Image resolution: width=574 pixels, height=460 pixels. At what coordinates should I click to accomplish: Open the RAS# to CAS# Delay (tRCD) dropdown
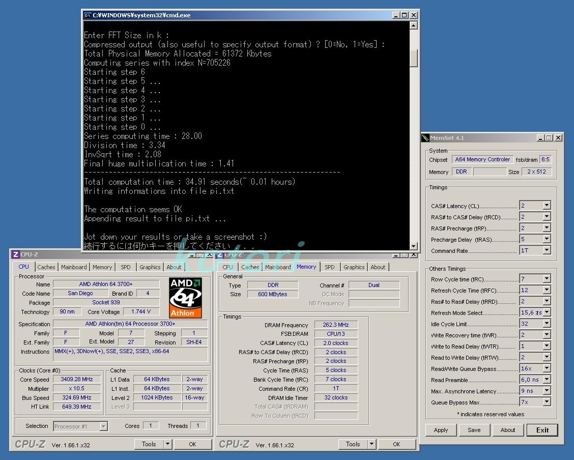(x=547, y=217)
